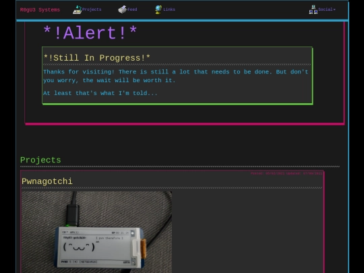
Task: Click the *!Alert!* heading
Action: (x=90, y=32)
